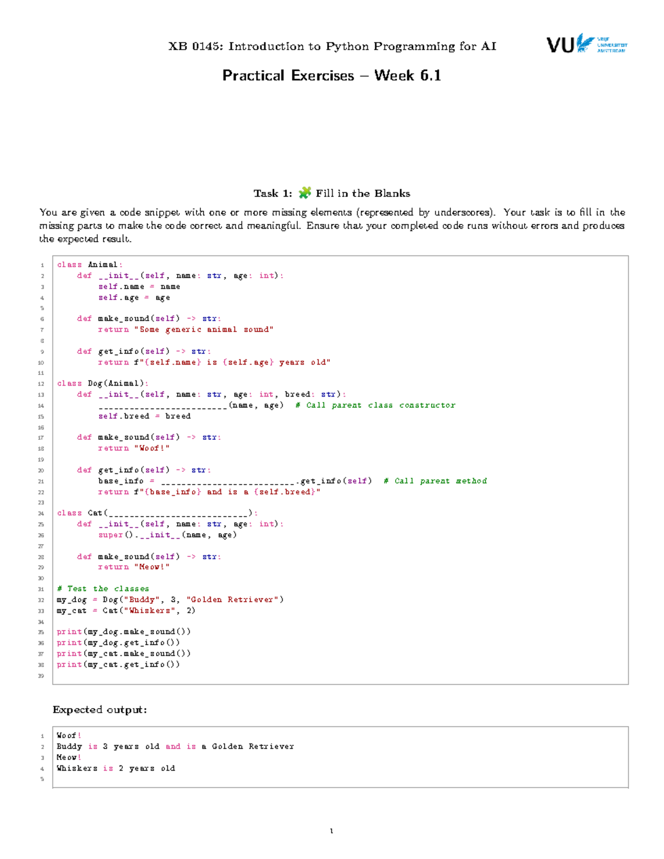The height and width of the screenshot is (859, 664).
Task: Click the line 'class Dog(Animal):'
Action: pyautogui.click(x=103, y=383)
